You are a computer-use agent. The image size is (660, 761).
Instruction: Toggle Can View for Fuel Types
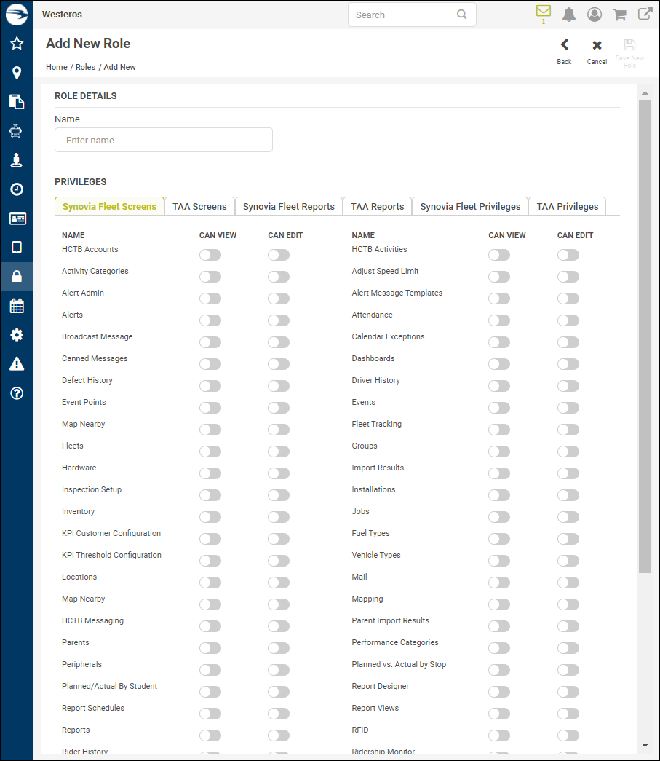499,539
